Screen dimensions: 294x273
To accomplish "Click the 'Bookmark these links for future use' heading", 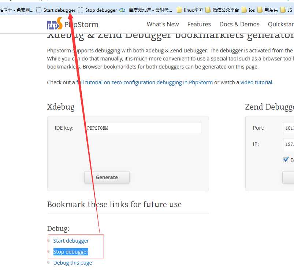I will coord(114,204).
